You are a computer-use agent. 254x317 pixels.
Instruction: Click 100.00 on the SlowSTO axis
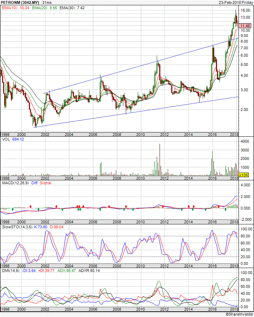[x=246, y=229]
